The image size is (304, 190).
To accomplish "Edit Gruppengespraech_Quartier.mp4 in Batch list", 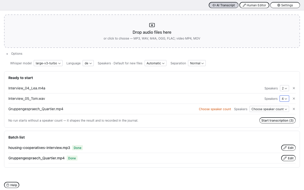I will (288, 158).
